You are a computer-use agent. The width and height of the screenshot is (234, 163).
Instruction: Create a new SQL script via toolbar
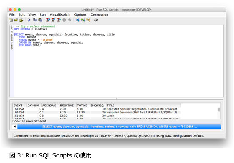click(11, 20)
